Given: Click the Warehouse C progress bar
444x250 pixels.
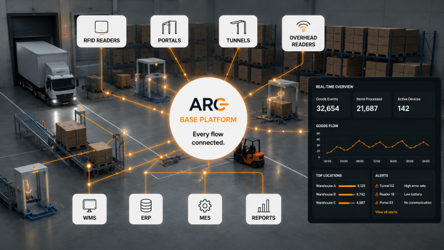Looking at the screenshot, I should [x=347, y=203].
